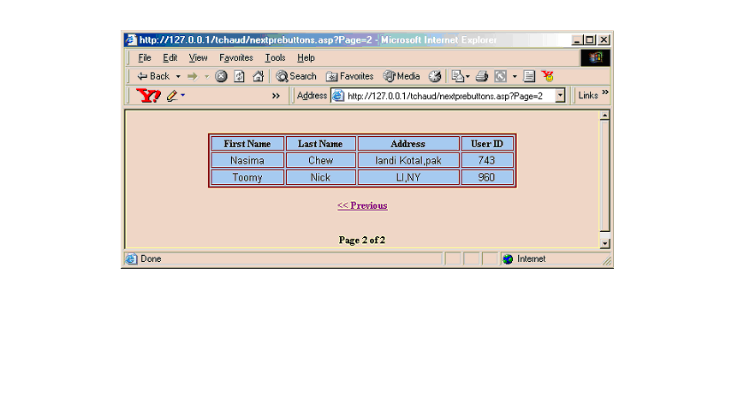Open the Address bar dropdown arrow
Viewport: 756px width, 410px height.
560,95
